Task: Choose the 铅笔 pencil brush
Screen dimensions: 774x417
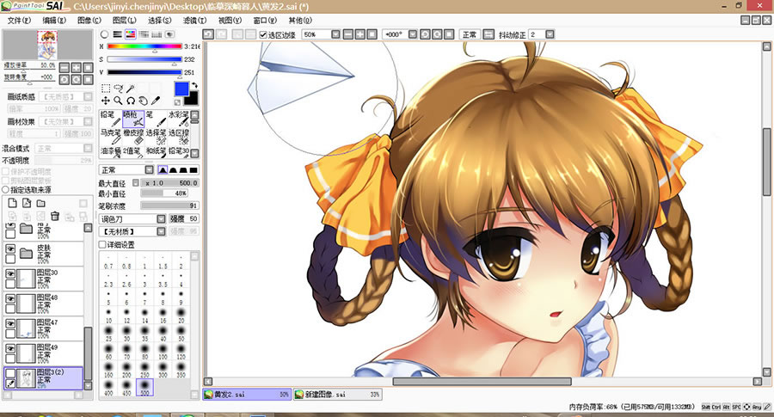Action: click(x=110, y=119)
